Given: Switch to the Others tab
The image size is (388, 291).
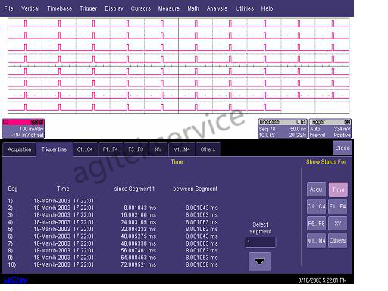Looking at the screenshot, I should pyautogui.click(x=208, y=149).
